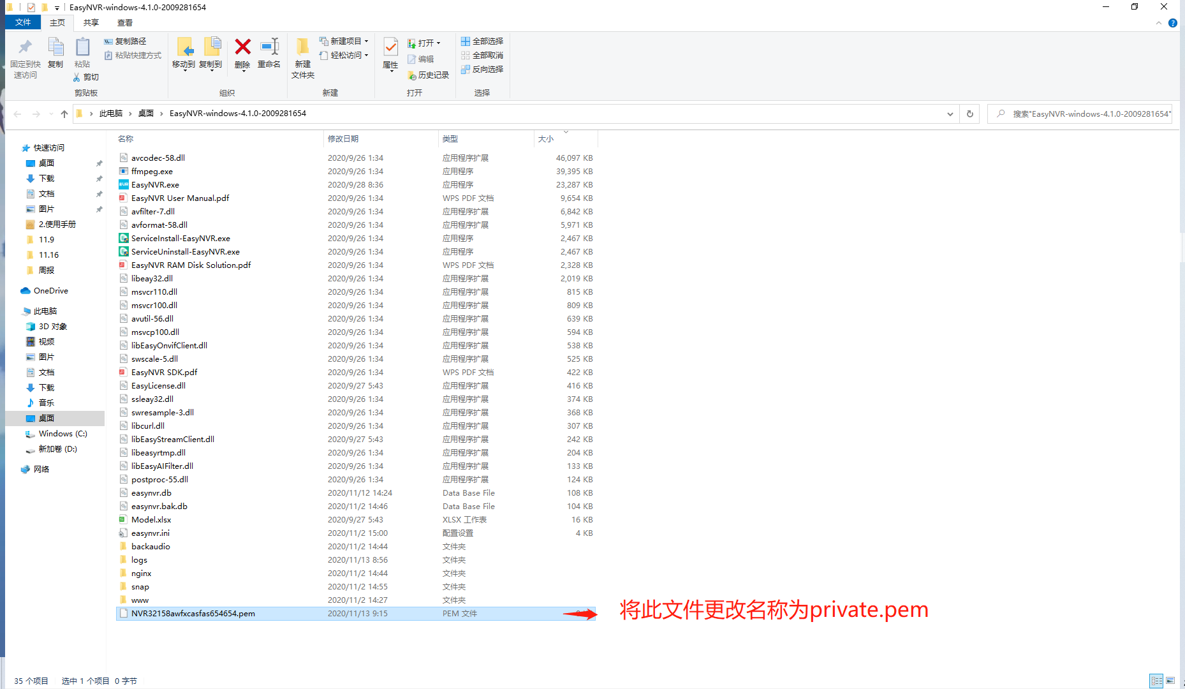The width and height of the screenshot is (1185, 689).
Task: Click Select all (全部选择)
Action: tap(482, 41)
